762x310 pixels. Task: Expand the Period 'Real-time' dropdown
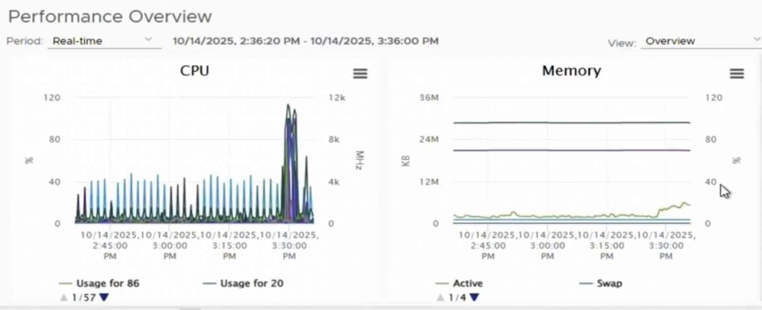coord(104,41)
